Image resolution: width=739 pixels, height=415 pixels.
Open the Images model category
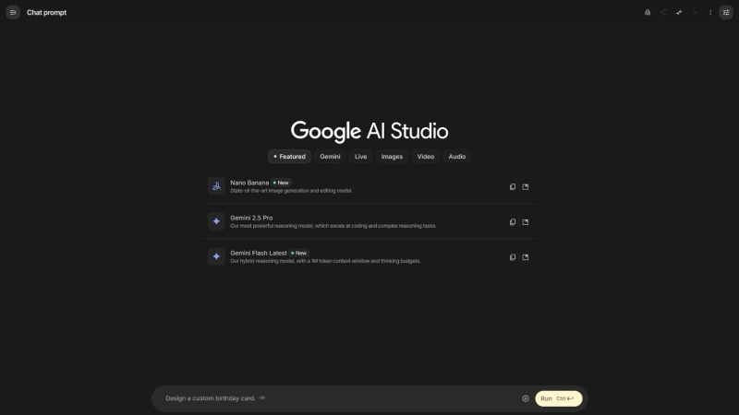point(392,157)
